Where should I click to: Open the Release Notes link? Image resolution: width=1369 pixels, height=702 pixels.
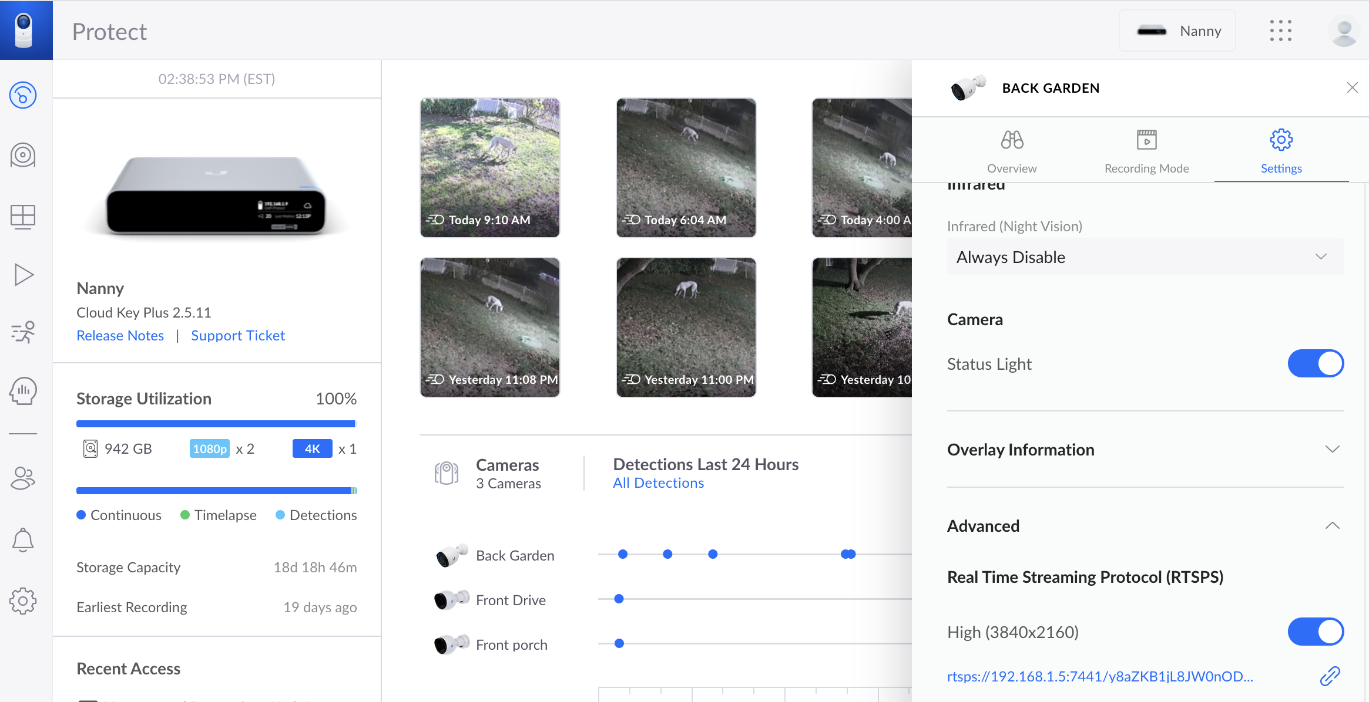point(120,336)
